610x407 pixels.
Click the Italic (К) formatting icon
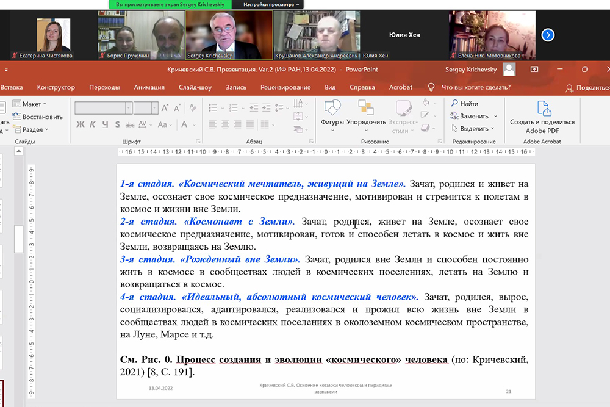(93, 124)
